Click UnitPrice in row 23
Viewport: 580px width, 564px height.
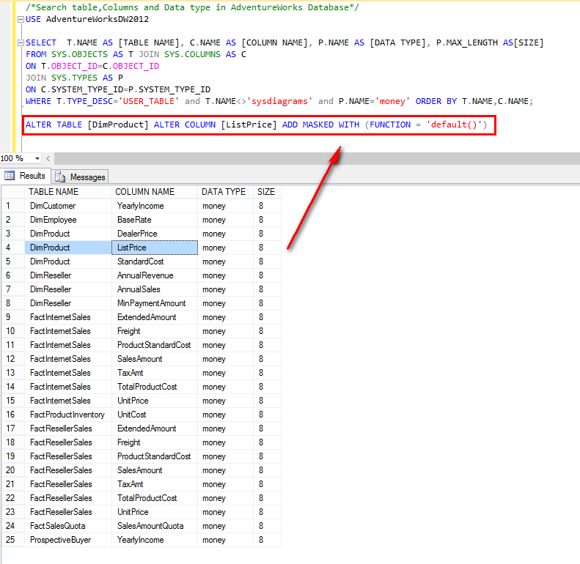pos(155,512)
